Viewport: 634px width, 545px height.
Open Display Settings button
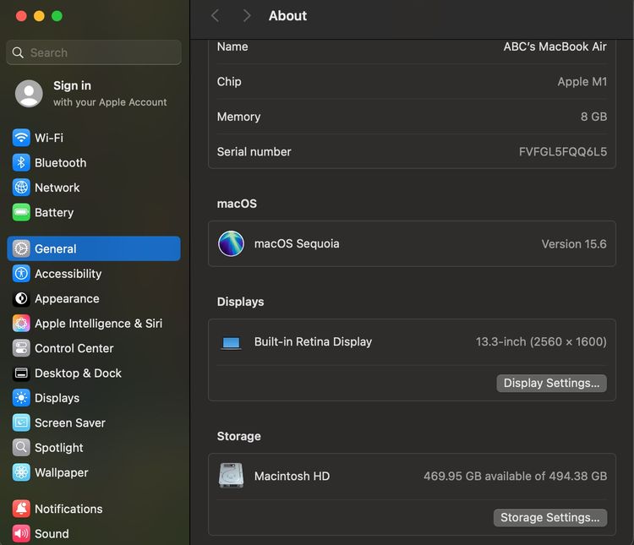click(551, 383)
